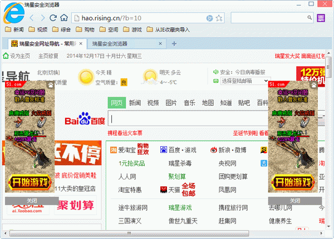The height and width of the screenshot is (239, 334).
Task: Select the 视频 search tab
Action: pos(153,103)
